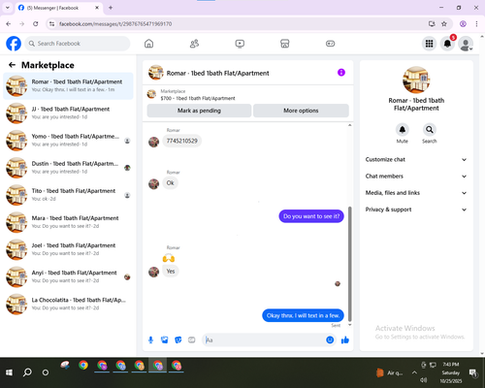Screen dimensions: 485x388
Task: Open the account profile menu
Action: click(x=466, y=44)
